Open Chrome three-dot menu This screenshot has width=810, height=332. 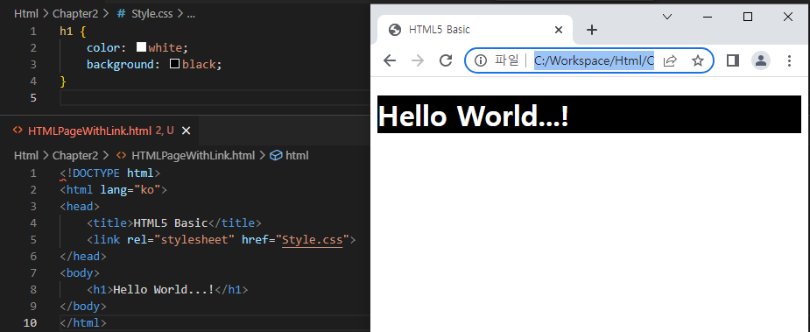click(789, 60)
